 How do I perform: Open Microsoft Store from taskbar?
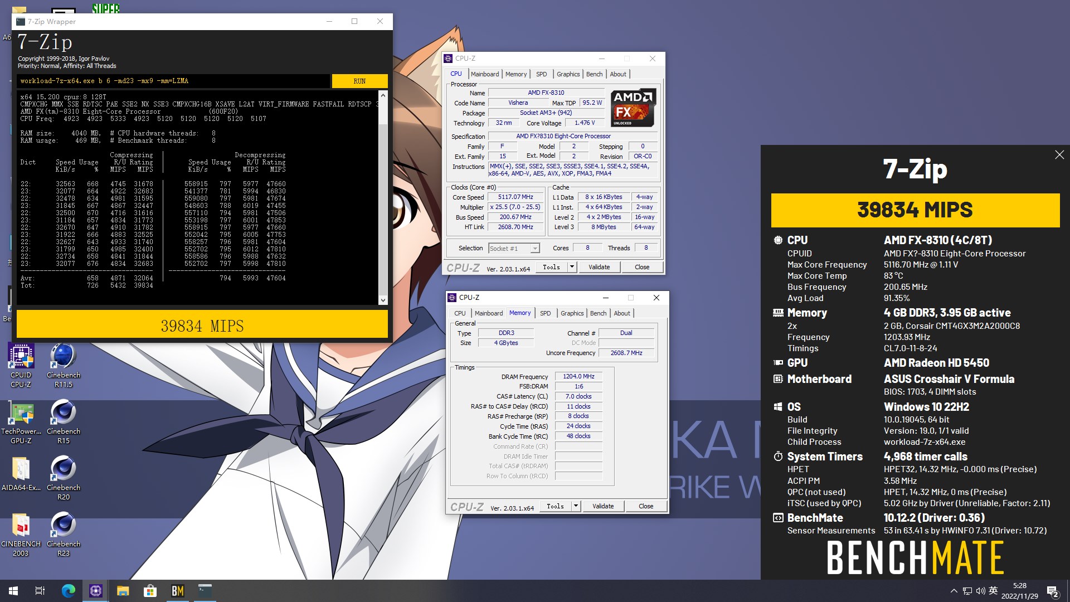coord(150,591)
